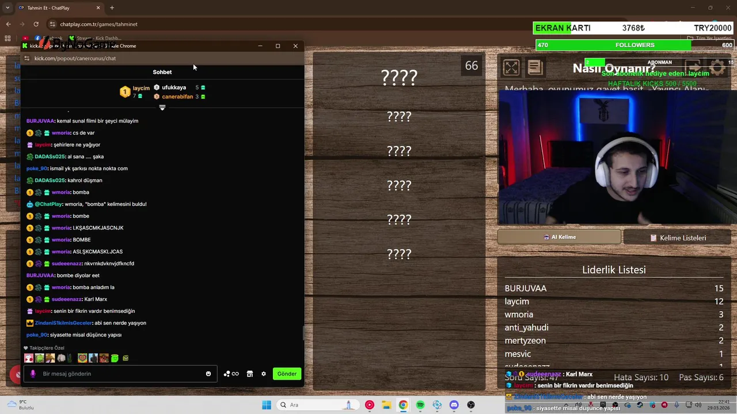This screenshot has height=414, width=737.
Task: Reload the ChatPlay page in Chrome
Action: pos(36,24)
